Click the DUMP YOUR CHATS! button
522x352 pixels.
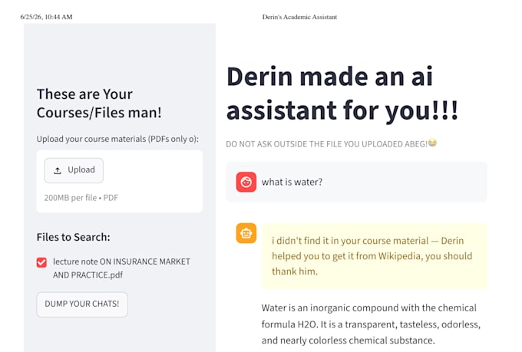point(82,304)
